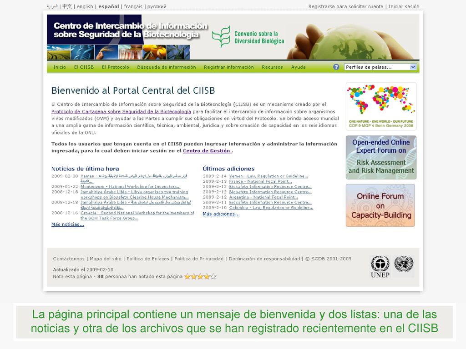The width and height of the screenshot is (466, 349).
Task: Open France National Focal Point entry
Action: [x=260, y=181]
